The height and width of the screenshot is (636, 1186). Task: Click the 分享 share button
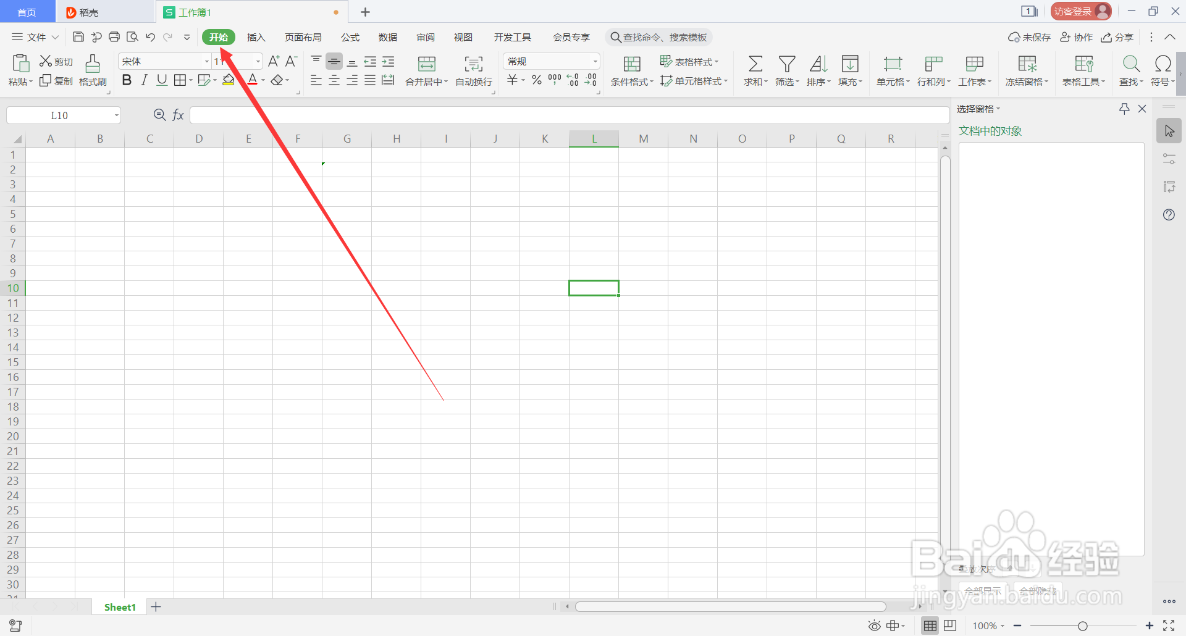pyautogui.click(x=1117, y=37)
